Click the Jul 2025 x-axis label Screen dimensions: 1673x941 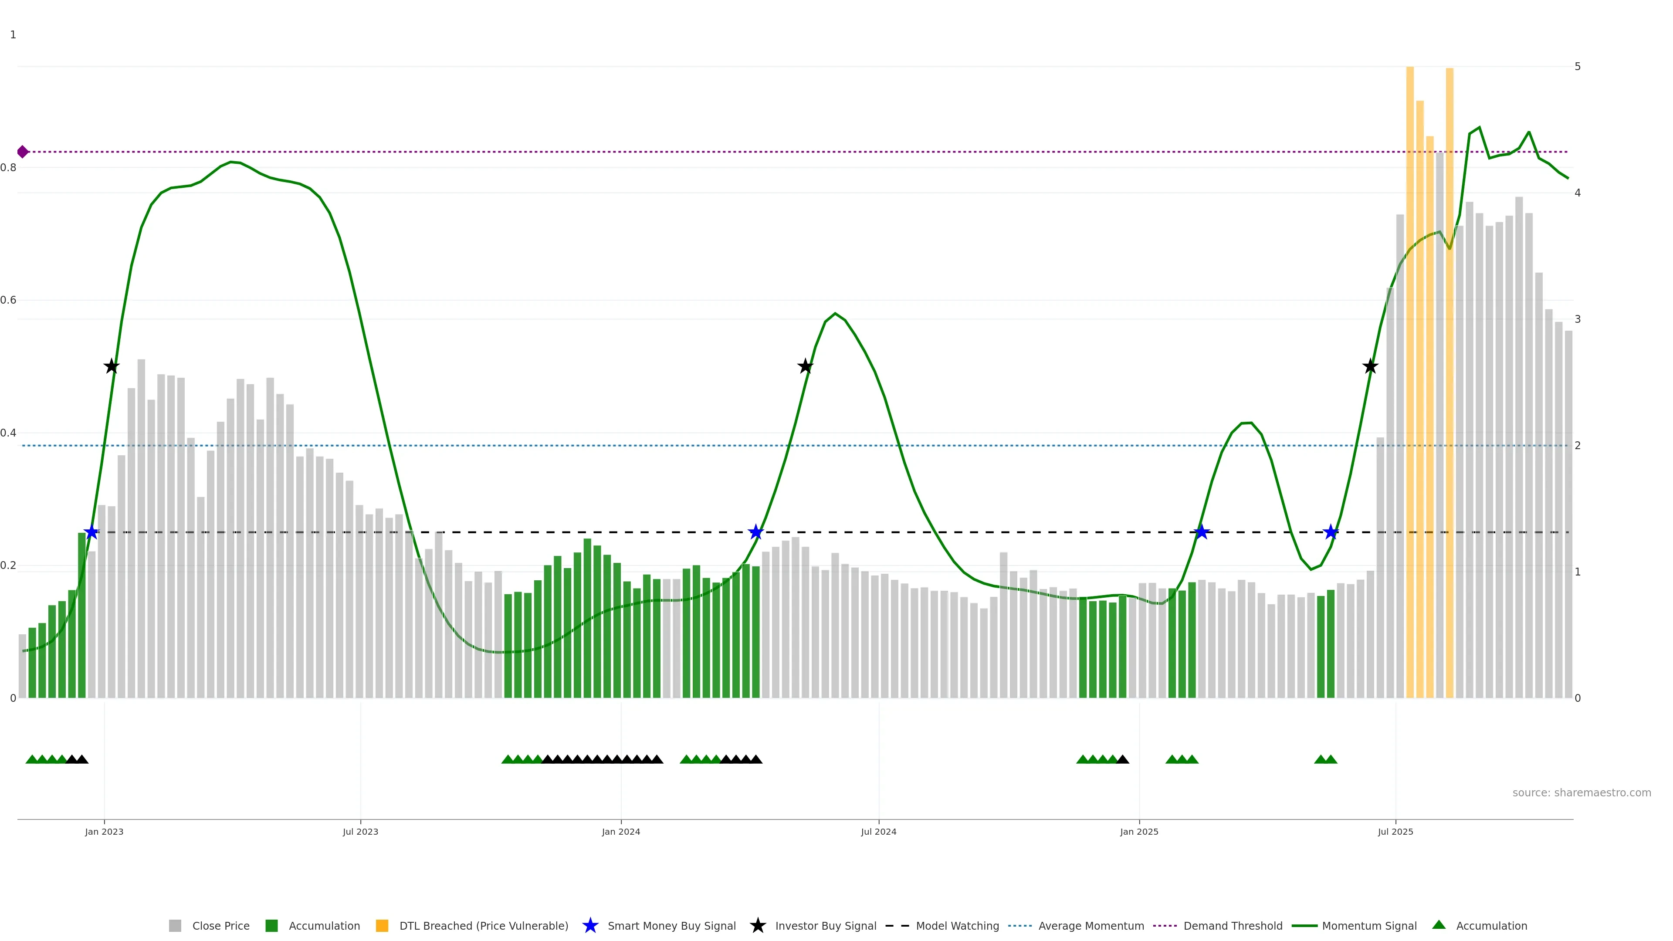(x=1395, y=831)
